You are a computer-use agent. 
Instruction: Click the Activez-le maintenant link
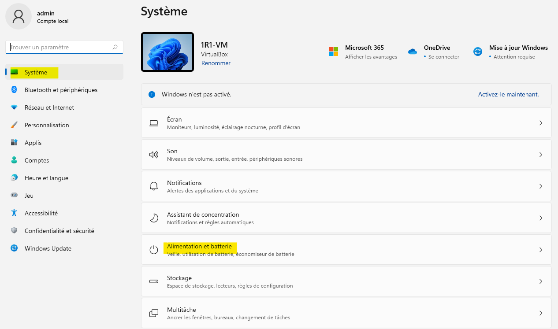(x=508, y=94)
